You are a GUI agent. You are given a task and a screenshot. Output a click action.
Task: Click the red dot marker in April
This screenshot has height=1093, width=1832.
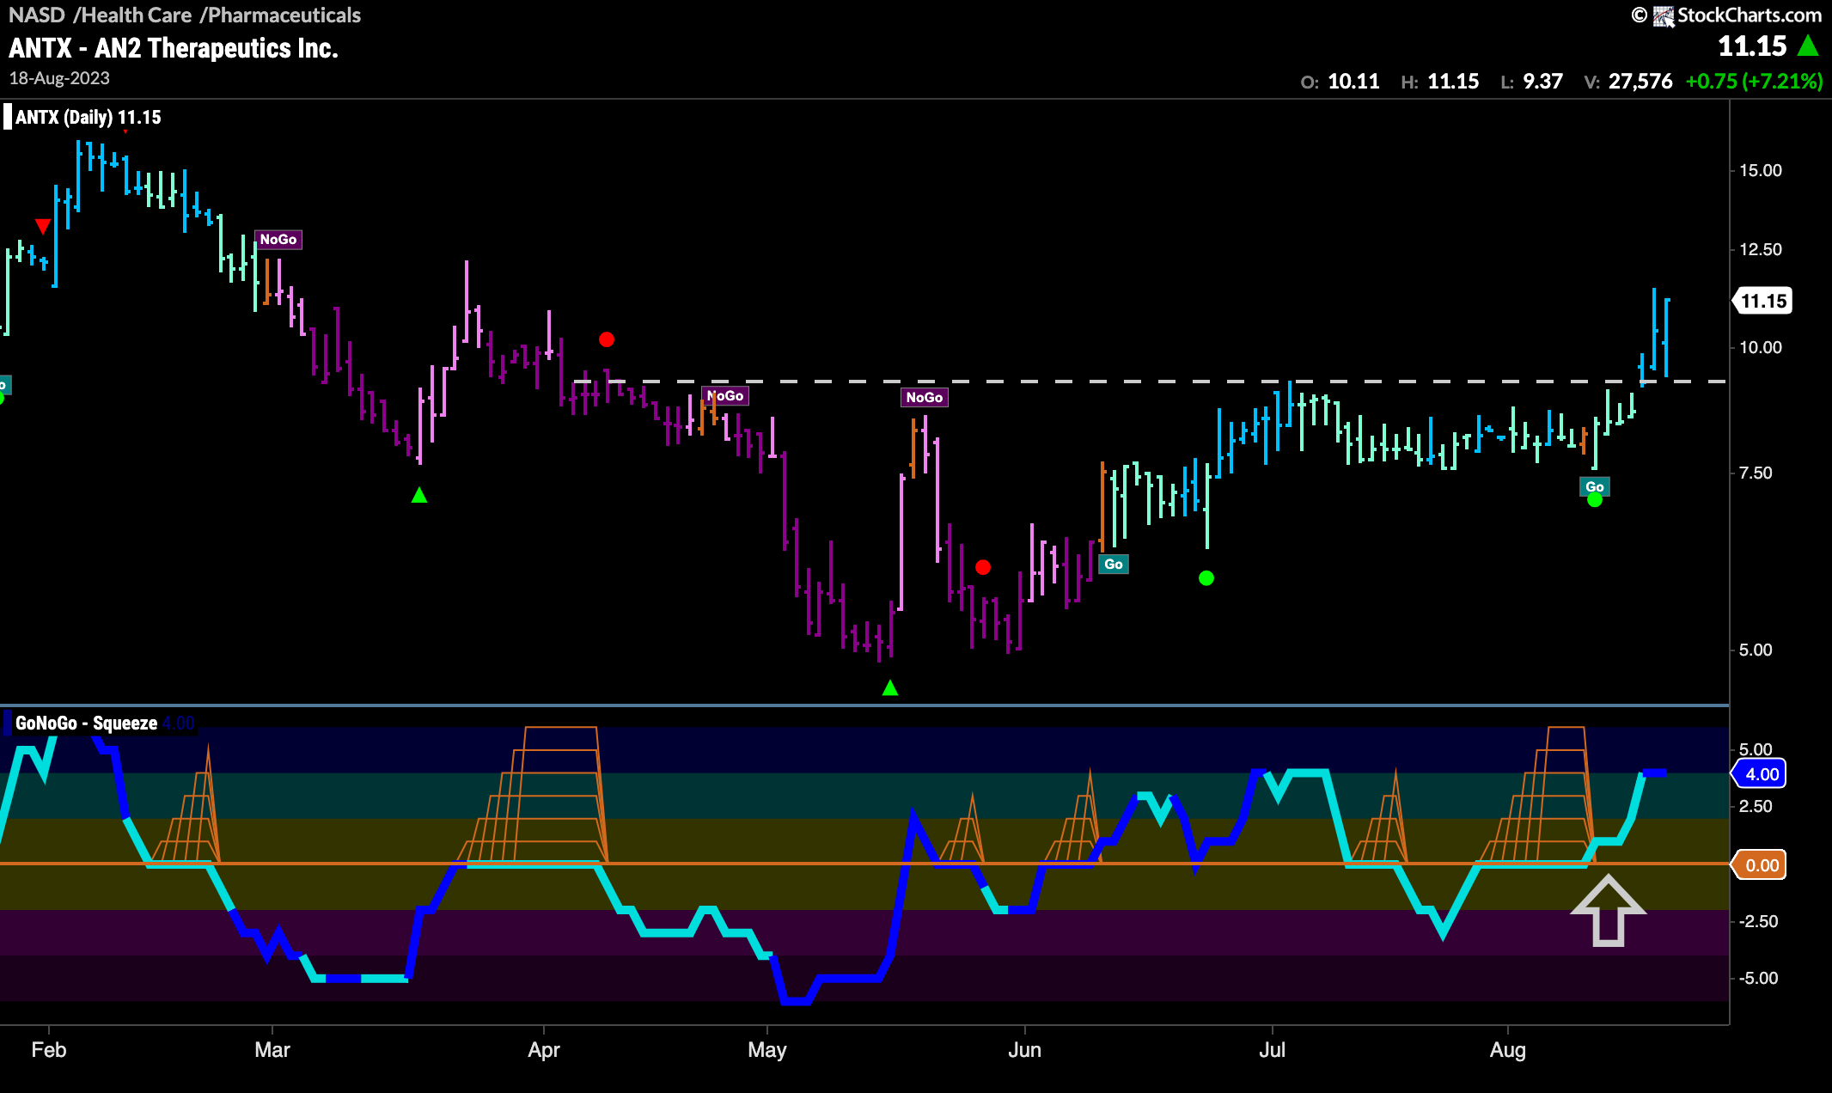(607, 339)
